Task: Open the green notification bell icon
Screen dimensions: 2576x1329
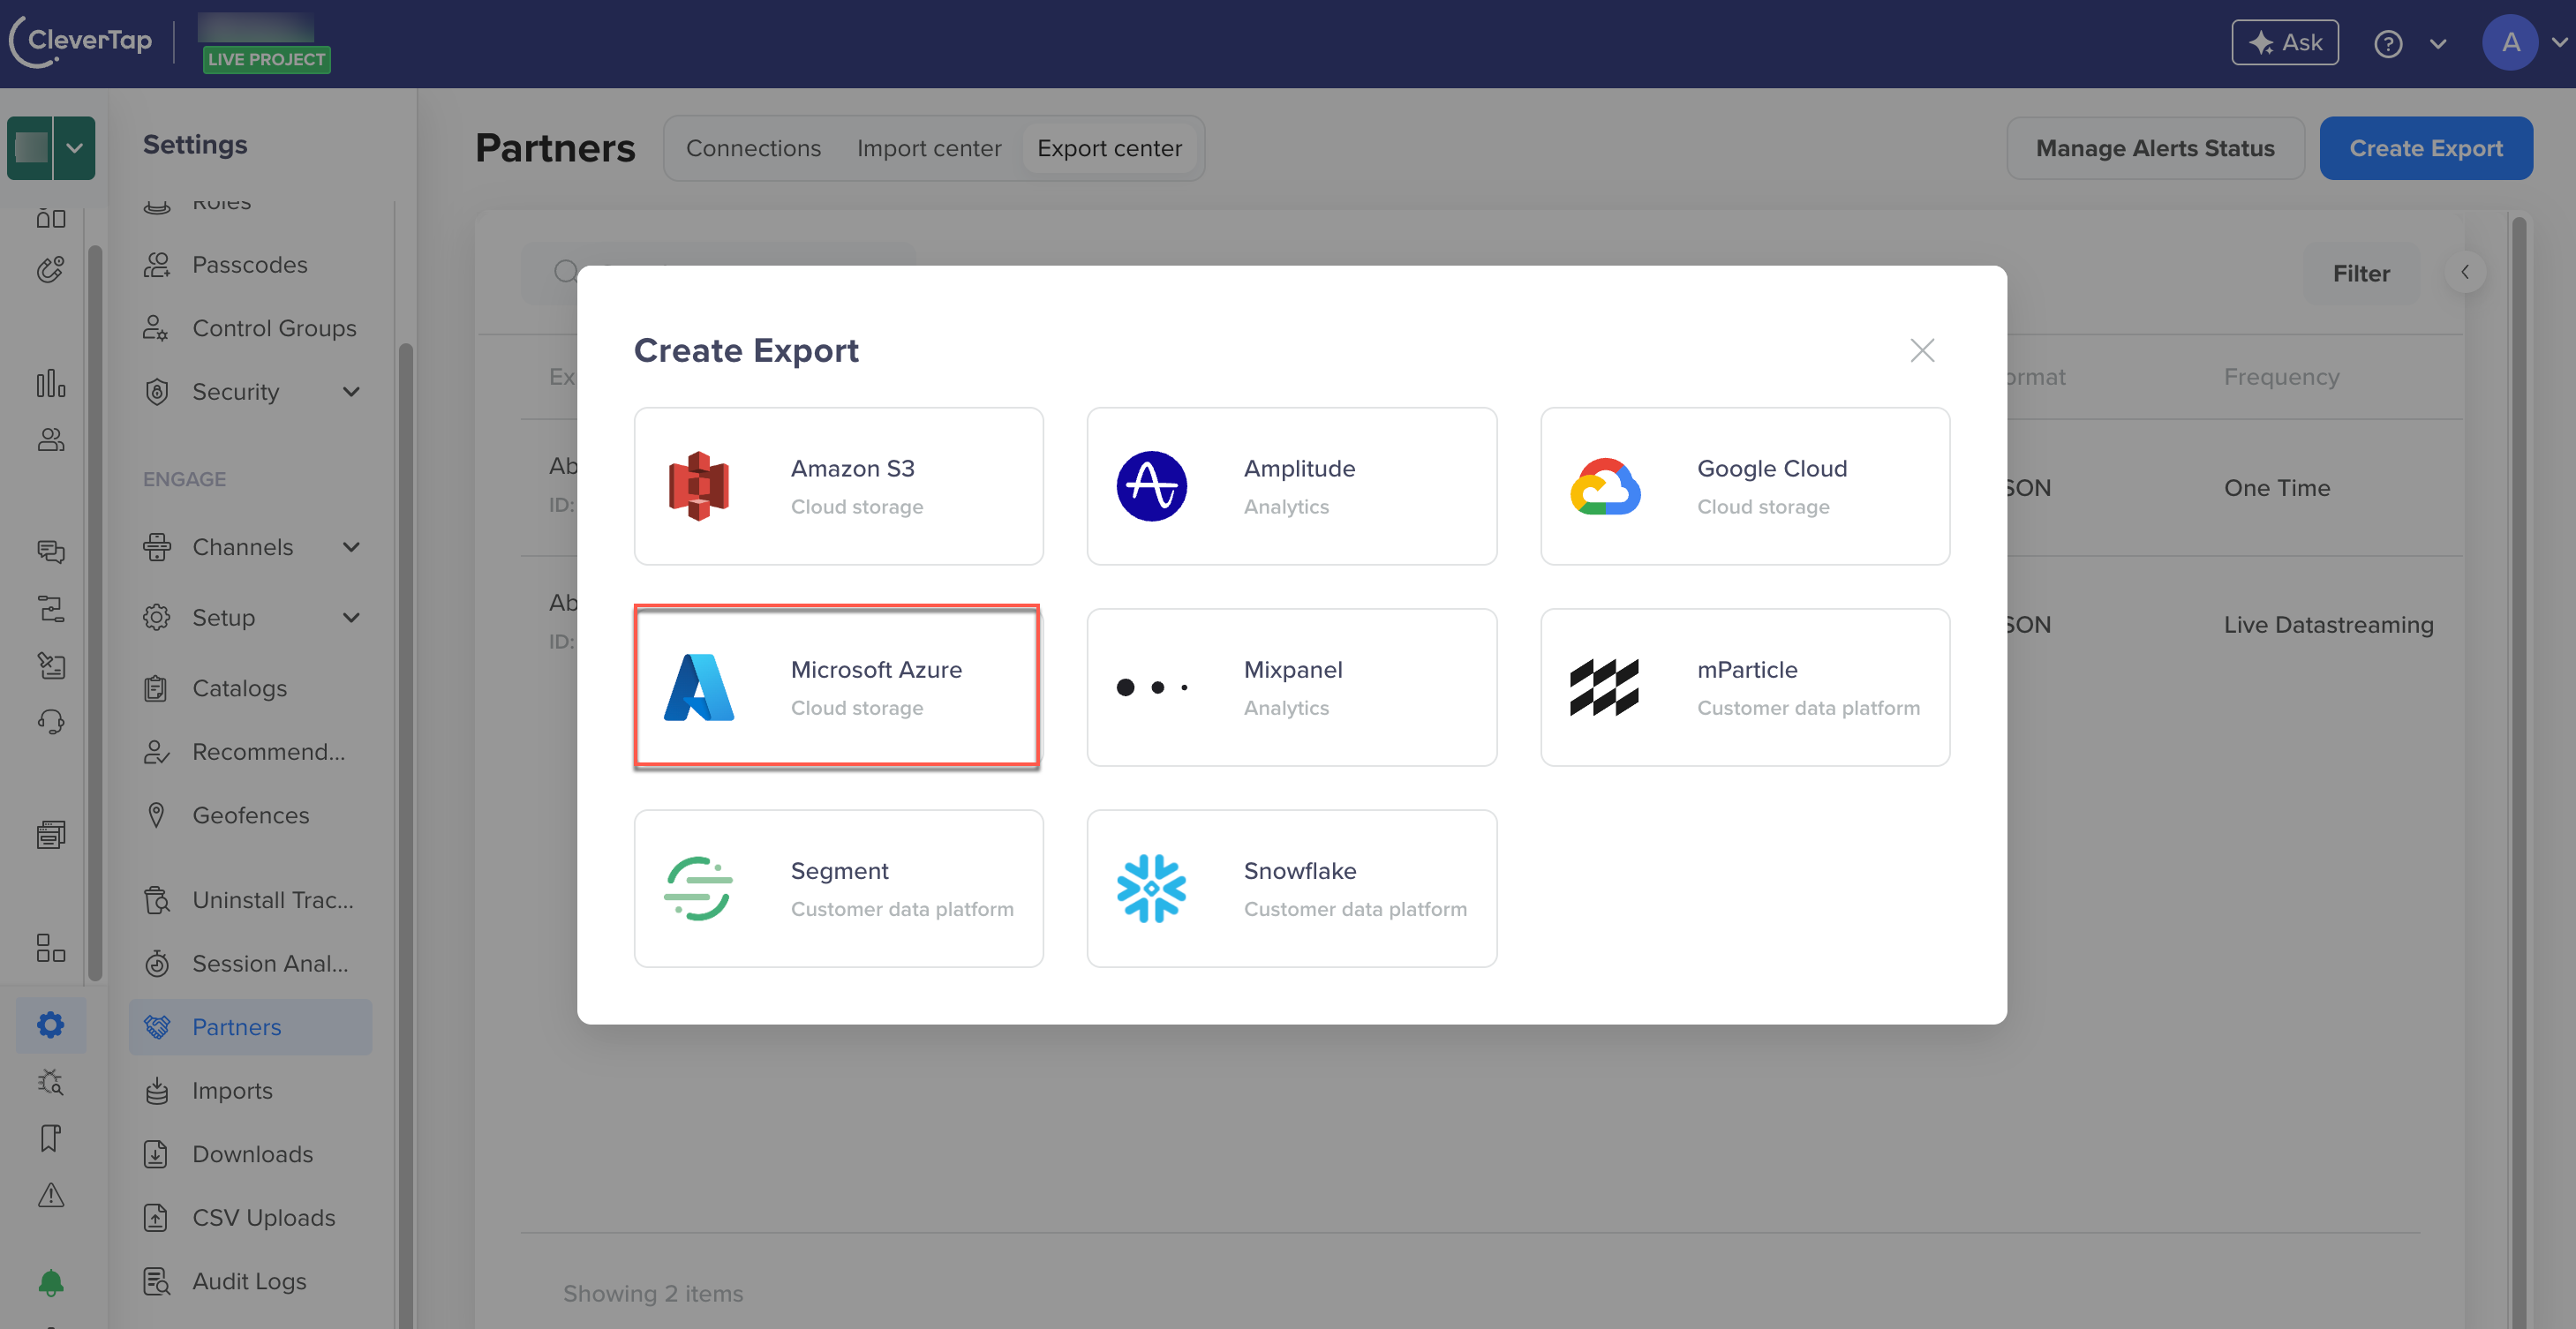Action: (x=51, y=1283)
